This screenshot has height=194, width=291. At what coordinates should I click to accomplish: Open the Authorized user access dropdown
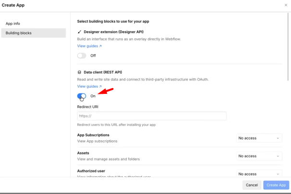[x=259, y=173]
